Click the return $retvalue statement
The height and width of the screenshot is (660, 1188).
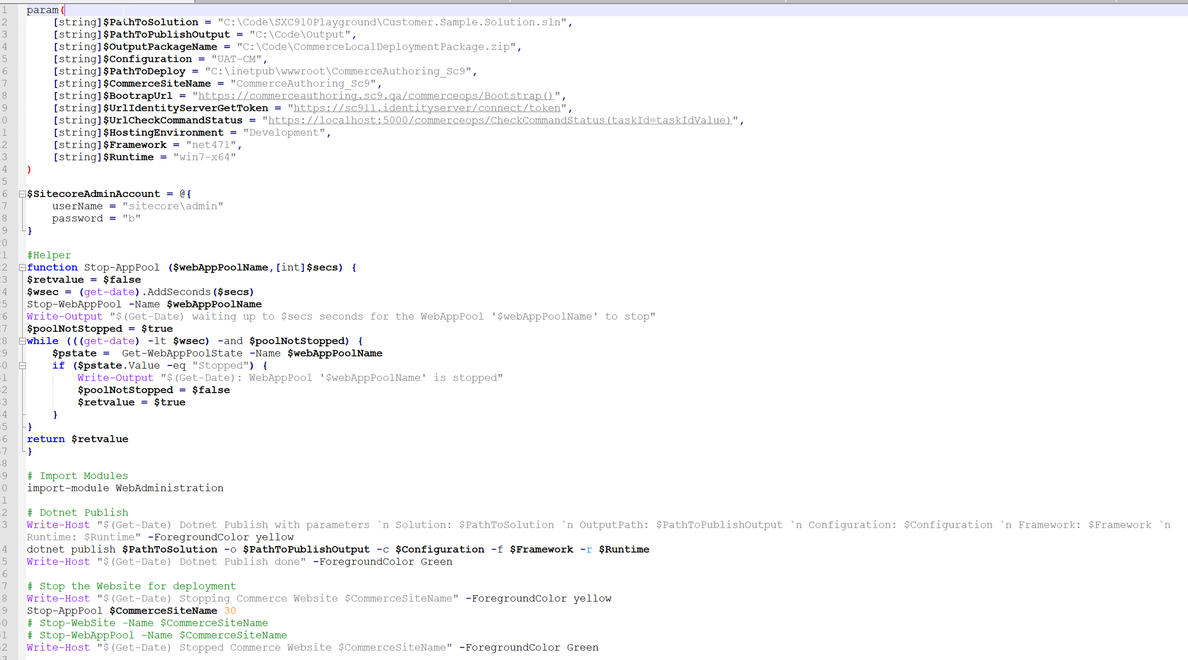[x=78, y=439]
